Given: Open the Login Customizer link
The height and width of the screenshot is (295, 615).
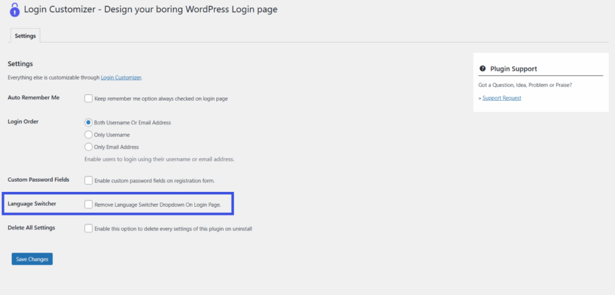Looking at the screenshot, I should 121,77.
